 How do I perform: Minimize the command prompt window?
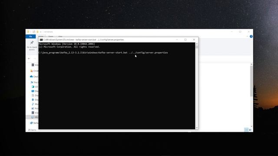(177, 40)
